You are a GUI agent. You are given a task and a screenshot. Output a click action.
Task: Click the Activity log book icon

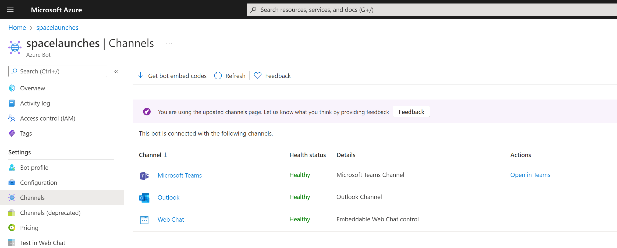[x=12, y=103]
